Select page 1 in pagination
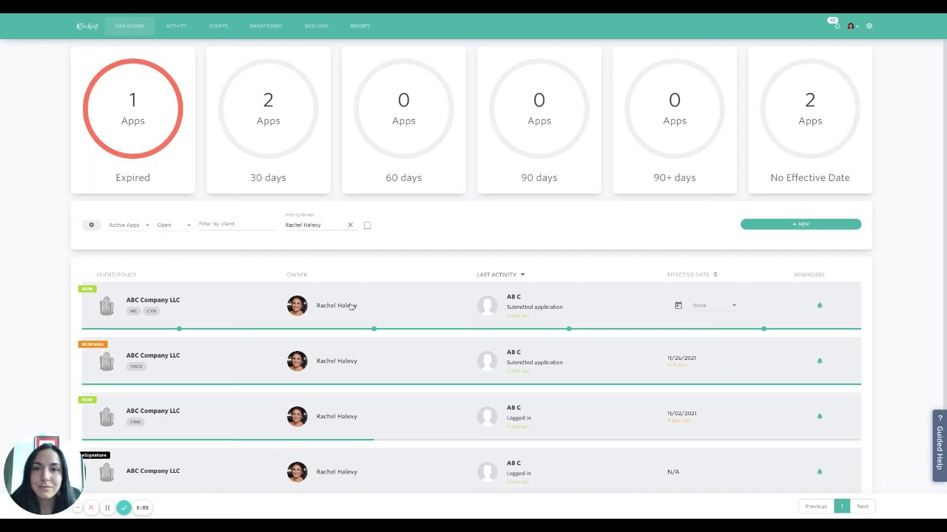 tap(841, 506)
